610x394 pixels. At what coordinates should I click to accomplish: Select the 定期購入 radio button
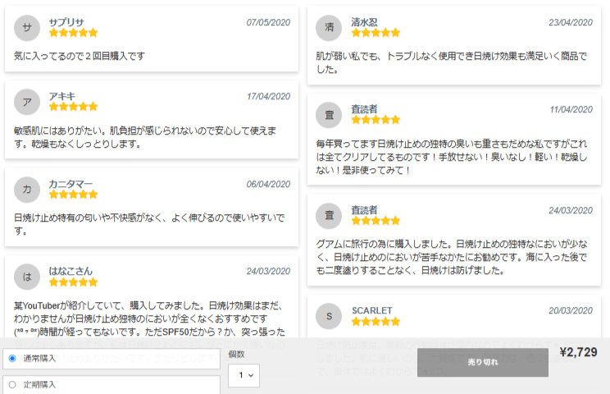pos(12,385)
